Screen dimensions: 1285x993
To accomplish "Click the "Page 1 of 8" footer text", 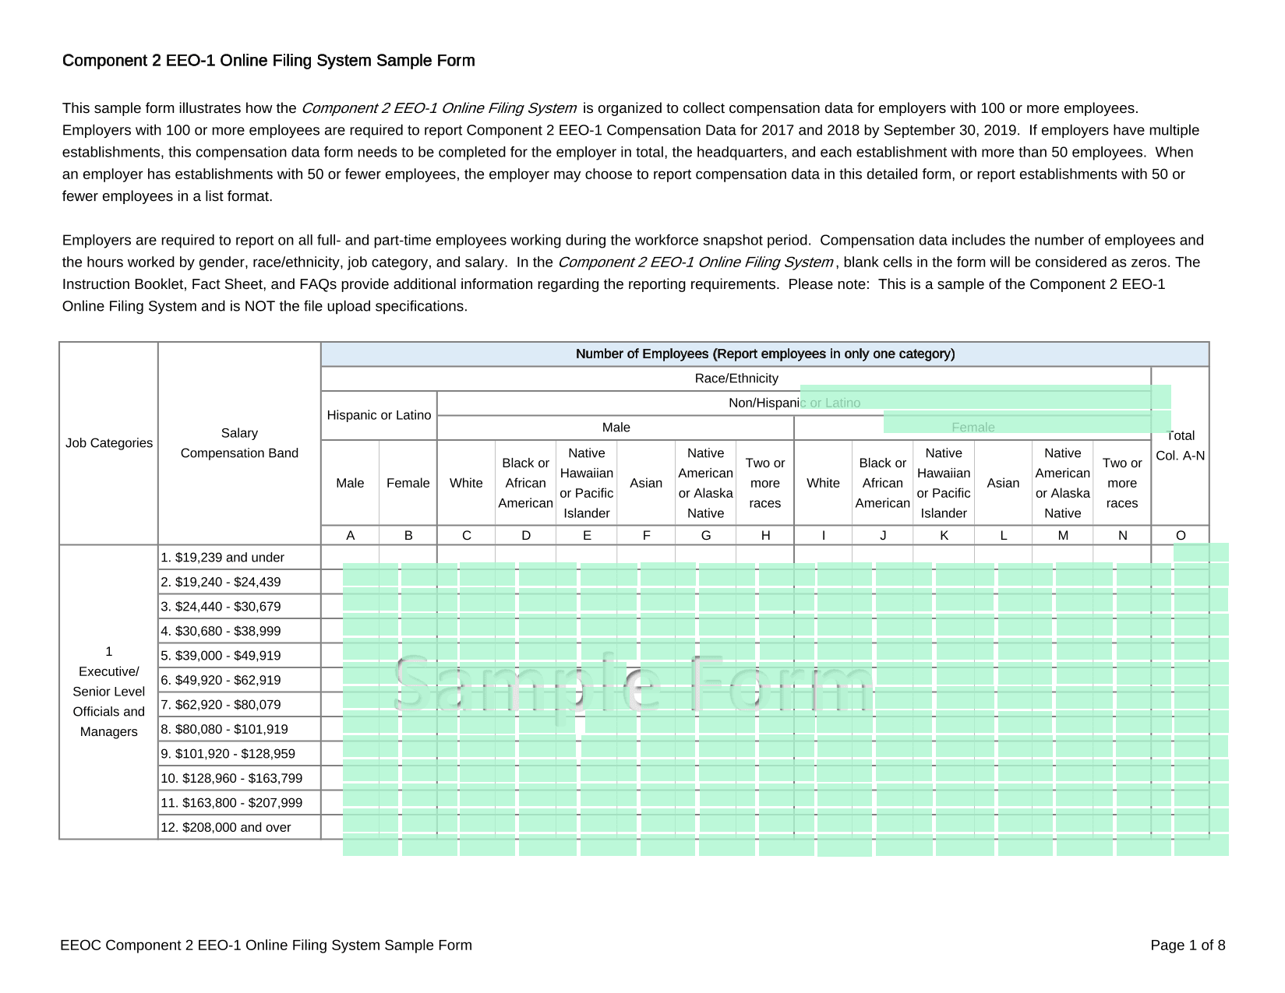I will click(1188, 945).
